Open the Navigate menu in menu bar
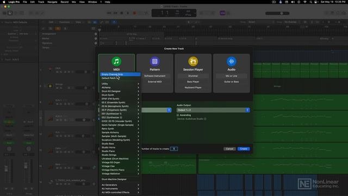 [52, 2]
